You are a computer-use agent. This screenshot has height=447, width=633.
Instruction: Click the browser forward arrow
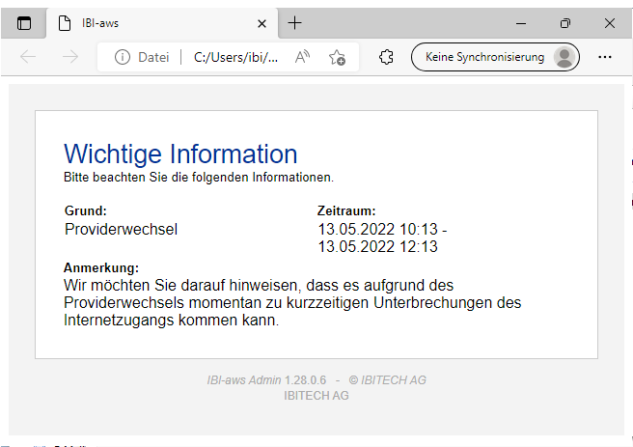[69, 57]
